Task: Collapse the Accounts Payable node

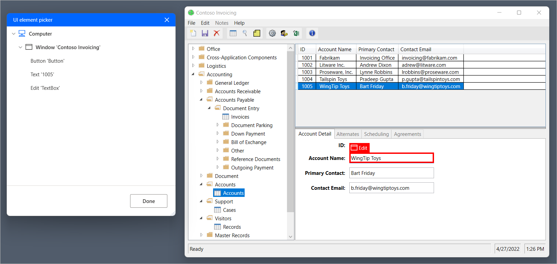Action: [x=201, y=100]
